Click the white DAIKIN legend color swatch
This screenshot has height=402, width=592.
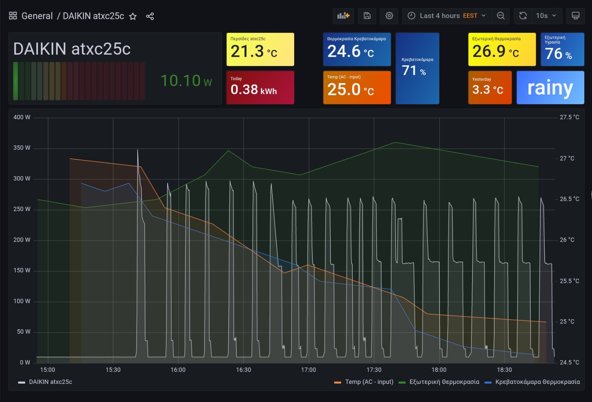pyautogui.click(x=21, y=382)
